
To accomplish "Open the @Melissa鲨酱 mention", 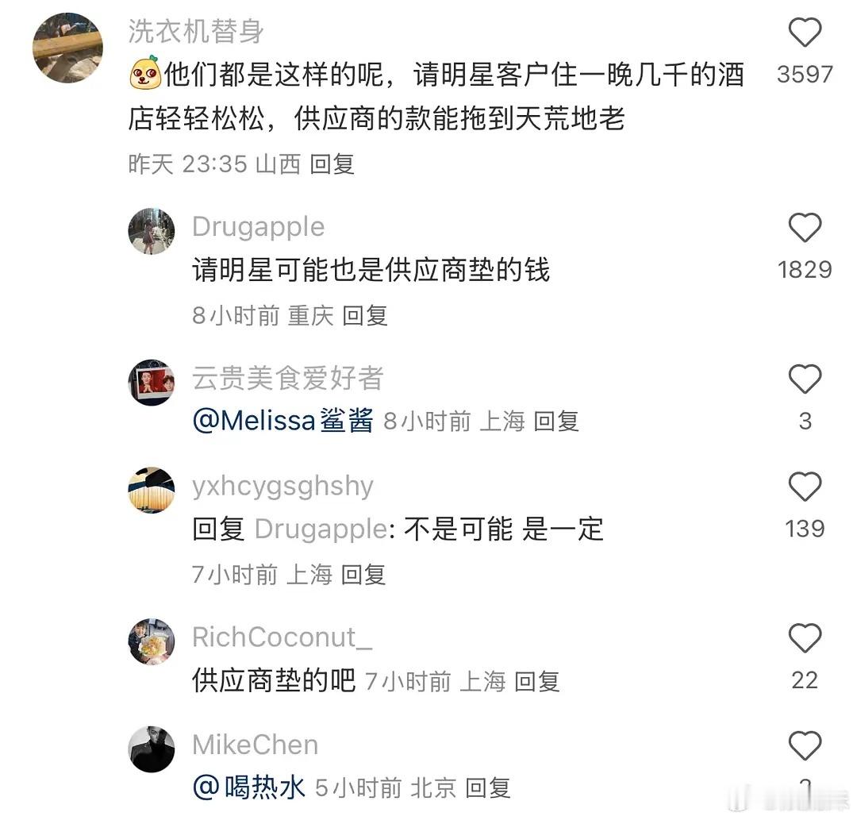I will (283, 421).
